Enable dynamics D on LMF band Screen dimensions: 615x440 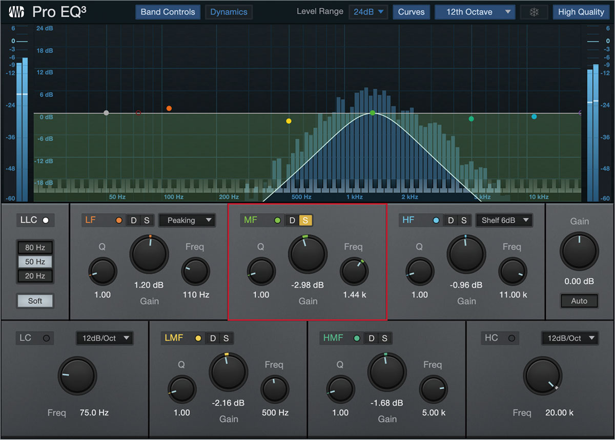(x=212, y=338)
